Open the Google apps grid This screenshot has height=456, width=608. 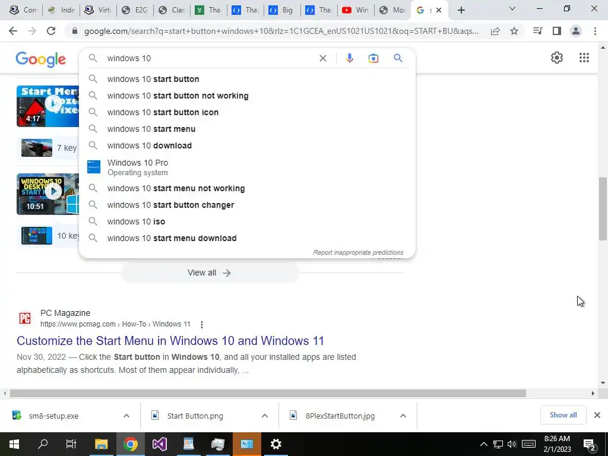coord(584,58)
